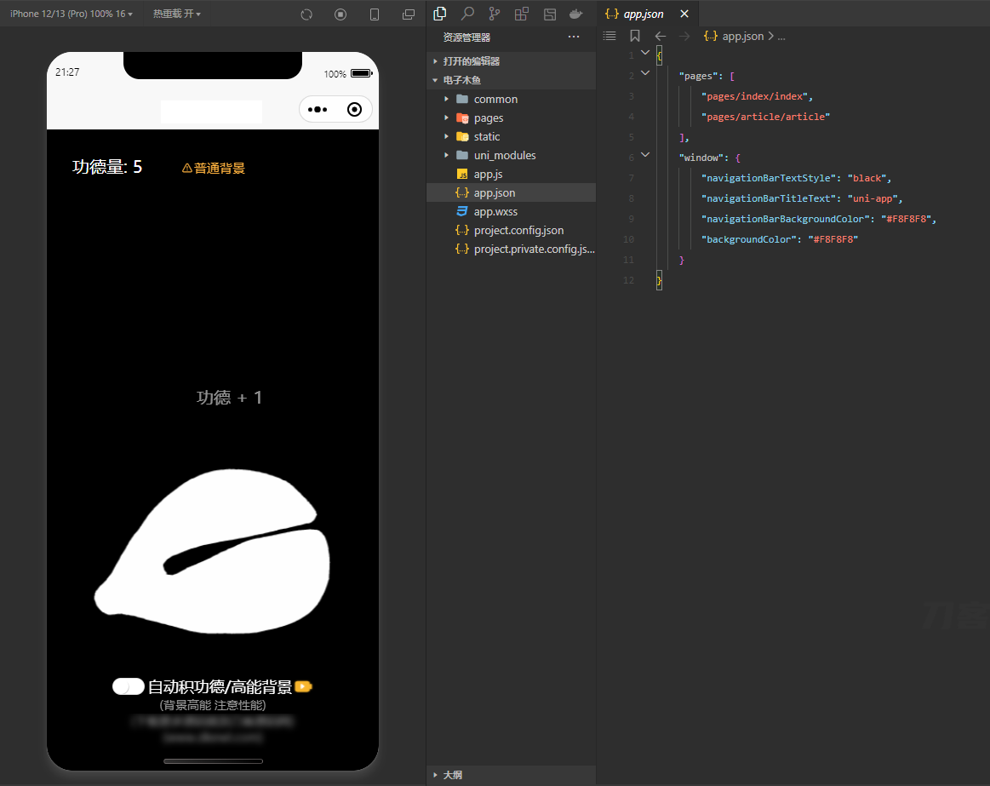This screenshot has width=990, height=786.
Task: Go forward with the right arrow icon
Action: point(684,36)
